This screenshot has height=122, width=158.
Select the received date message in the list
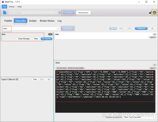106,36
